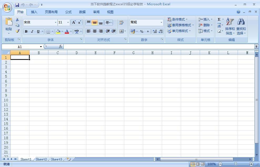This screenshot has height=167, width=260.
Task: Expand the number format dropdown 常规
Action: [x=161, y=22]
